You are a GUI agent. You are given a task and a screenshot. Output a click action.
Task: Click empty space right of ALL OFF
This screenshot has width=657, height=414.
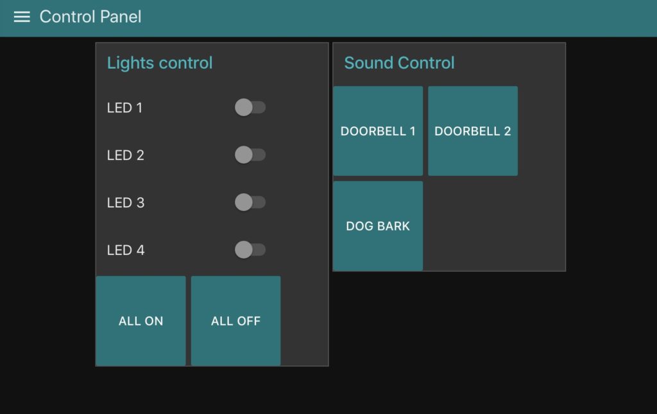tap(304, 320)
